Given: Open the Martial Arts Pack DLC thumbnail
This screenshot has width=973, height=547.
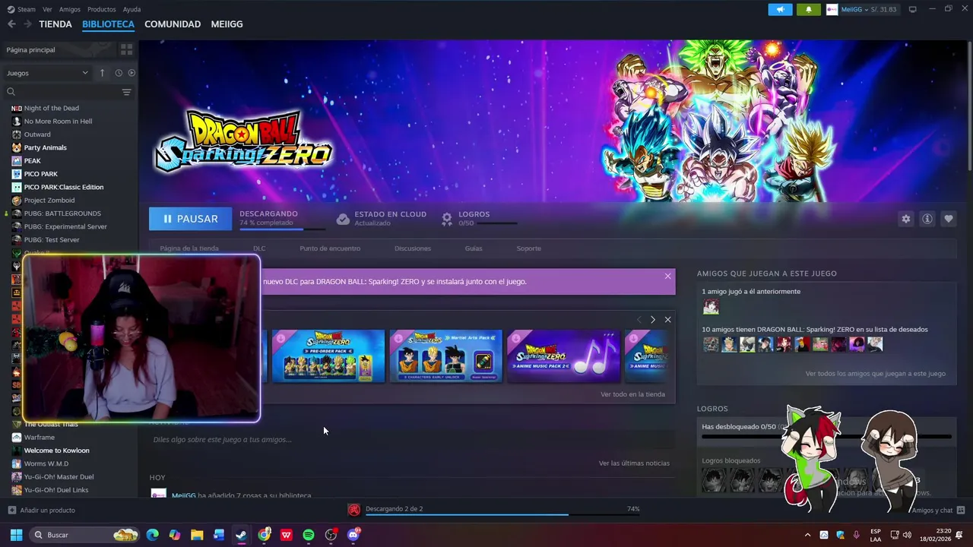Looking at the screenshot, I should pyautogui.click(x=446, y=356).
